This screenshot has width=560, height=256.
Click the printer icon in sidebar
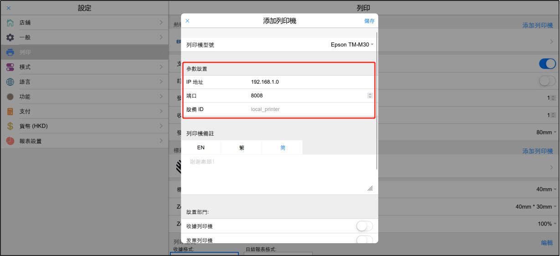[10, 52]
